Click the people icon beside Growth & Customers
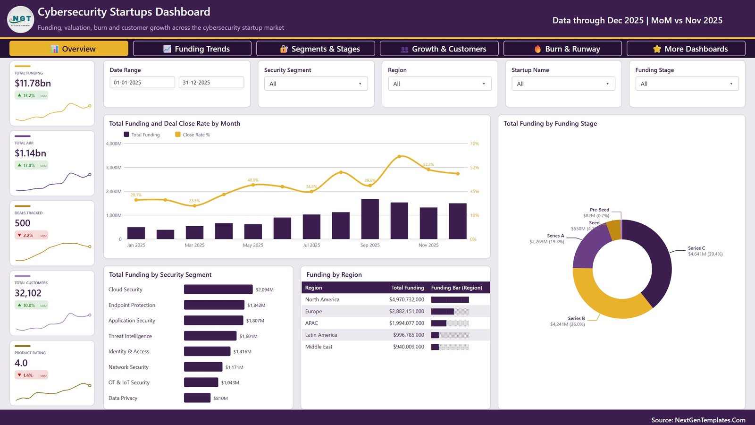 pos(404,49)
